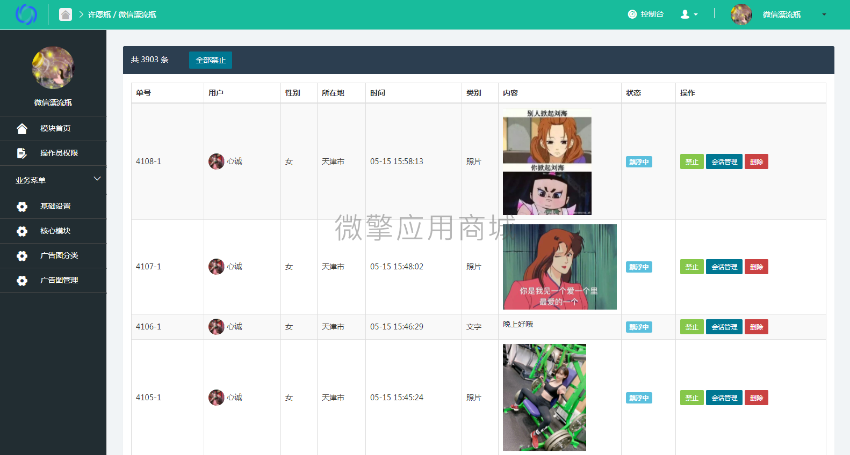Image resolution: width=850 pixels, height=455 pixels.
Task: Click the 广告图分类 gear icon
Action: [x=22, y=256]
